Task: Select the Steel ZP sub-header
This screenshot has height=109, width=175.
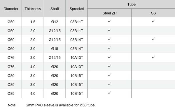Action: pos(109,13)
